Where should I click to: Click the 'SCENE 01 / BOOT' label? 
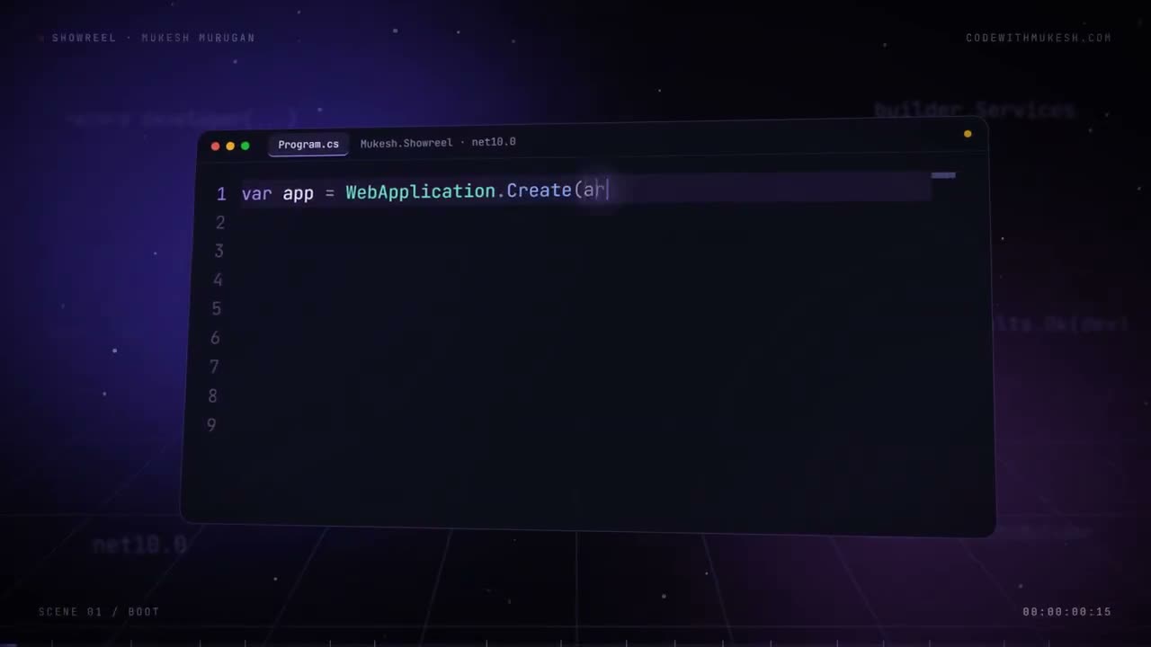99,612
